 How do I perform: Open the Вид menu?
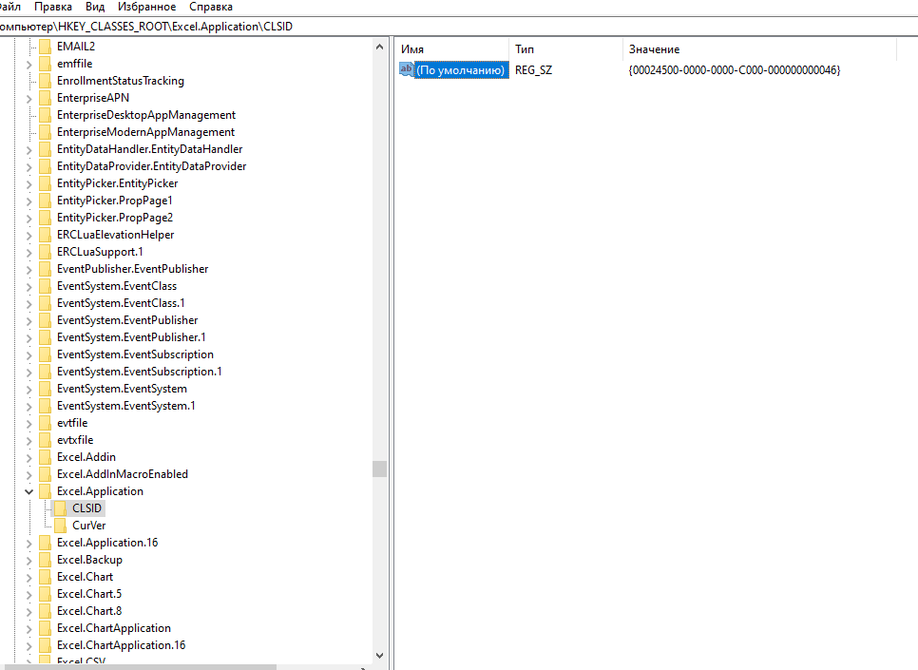94,7
